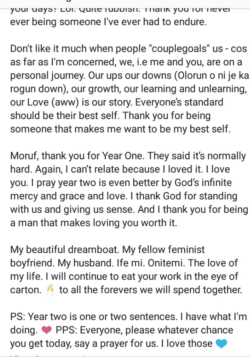This screenshot has width=250, height=357.
Task: Click the word "boyfriend"
Action: tap(32, 263)
